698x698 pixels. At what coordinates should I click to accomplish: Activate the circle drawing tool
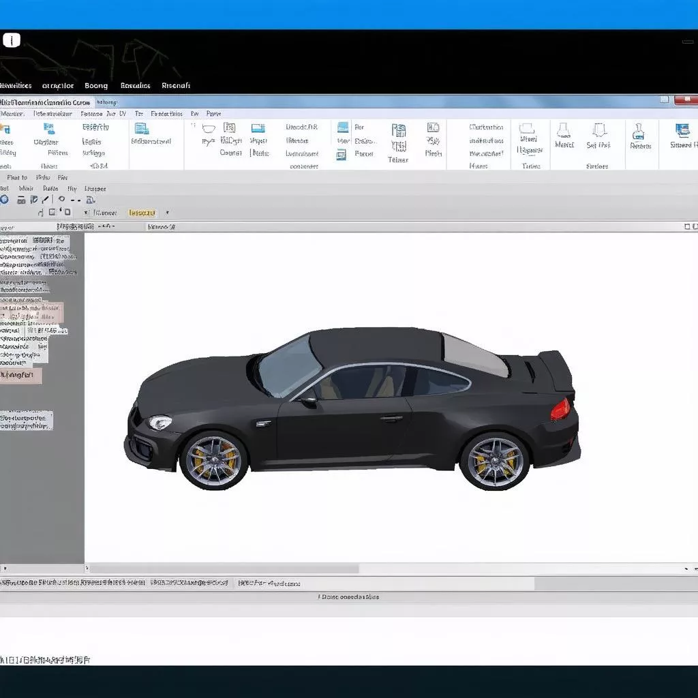pos(62,199)
